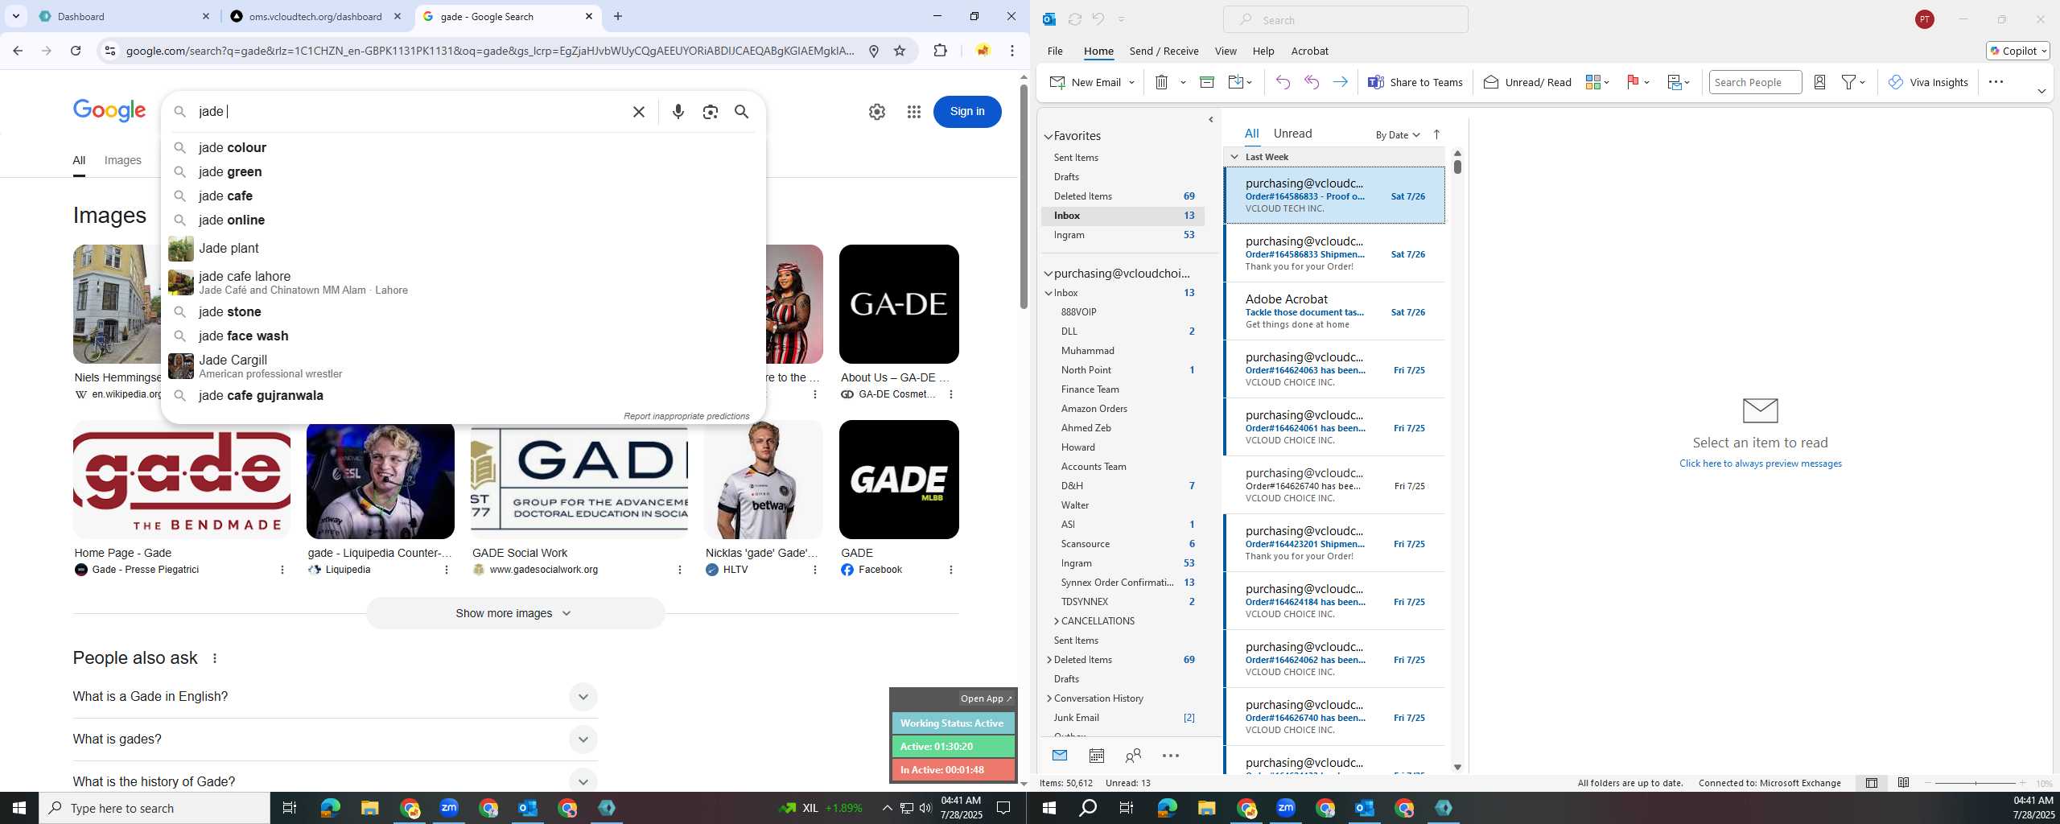Click Reply arrow in Outlook ribbon
The height and width of the screenshot is (824, 2060).
(x=1283, y=82)
